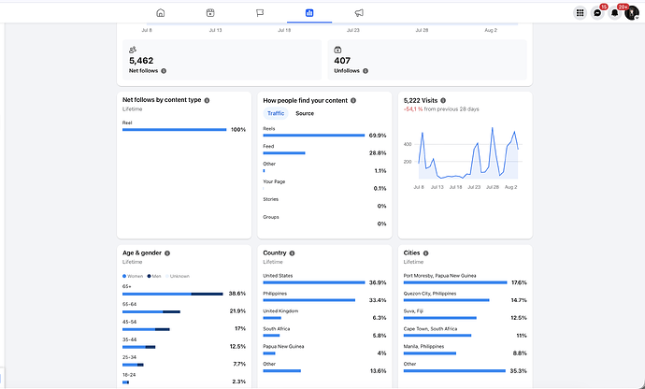Click info icon beside Net follows by content type
Image resolution: width=645 pixels, height=389 pixels.
click(x=207, y=100)
